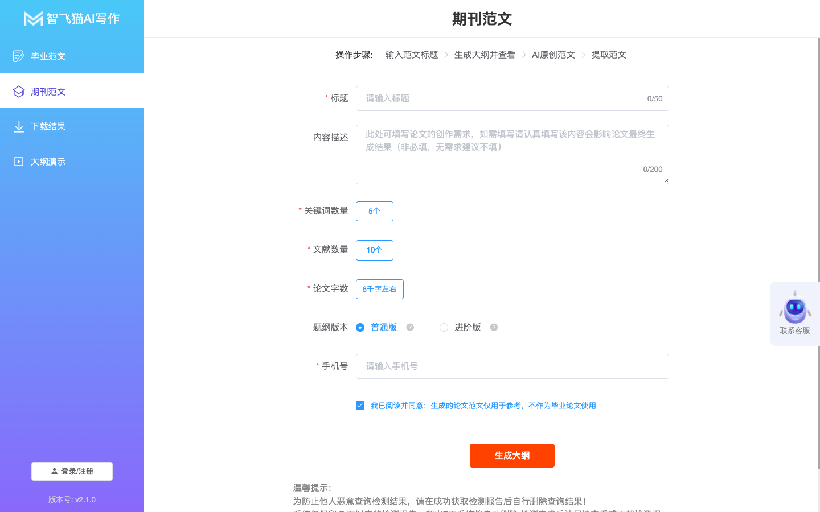Image resolution: width=820 pixels, height=512 pixels.
Task: Click the help icon beside 普通版
Action: click(x=410, y=328)
